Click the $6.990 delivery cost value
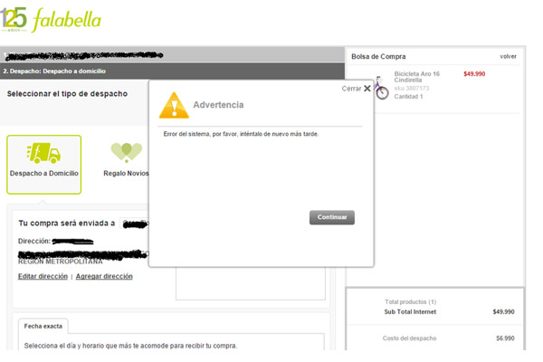Viewport: 543px width, 362px height. (505, 338)
